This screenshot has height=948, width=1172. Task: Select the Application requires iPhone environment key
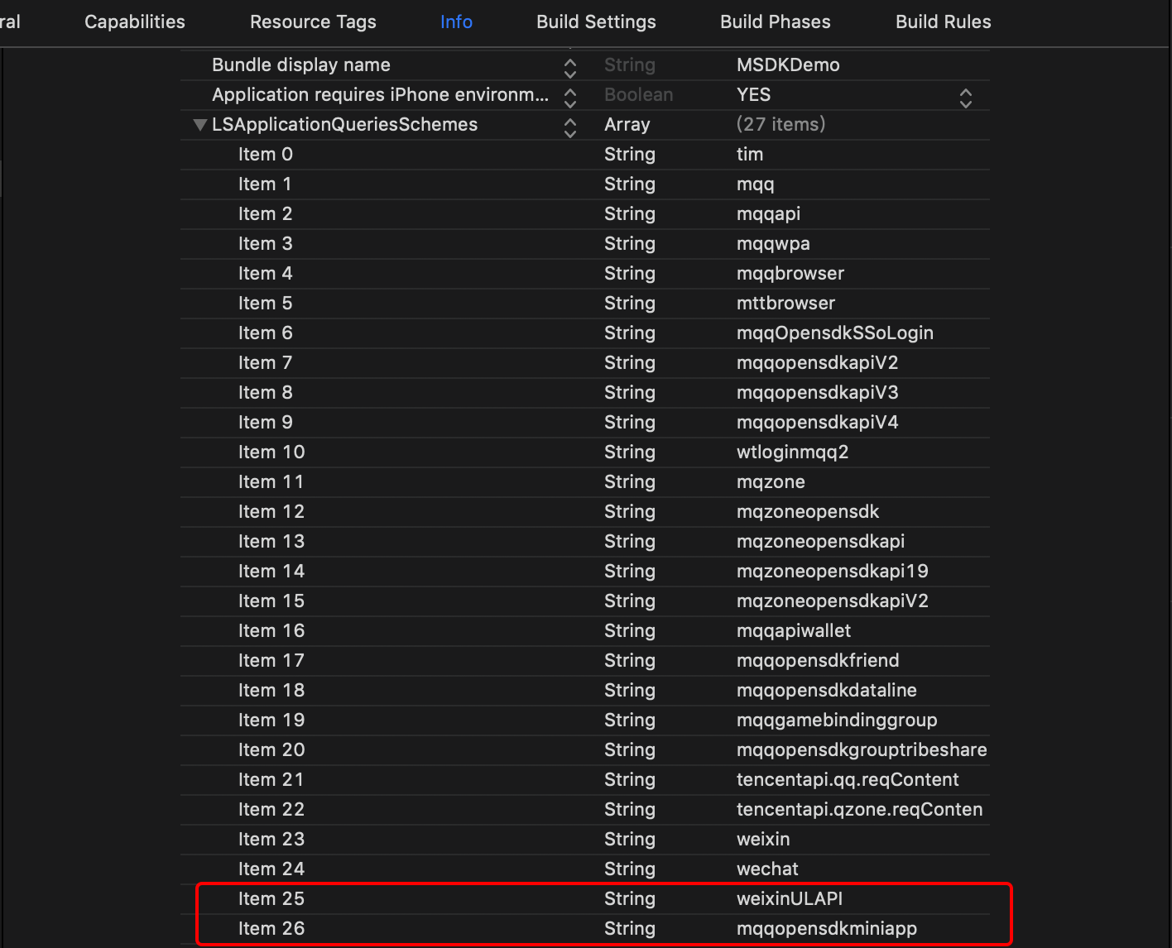point(380,95)
